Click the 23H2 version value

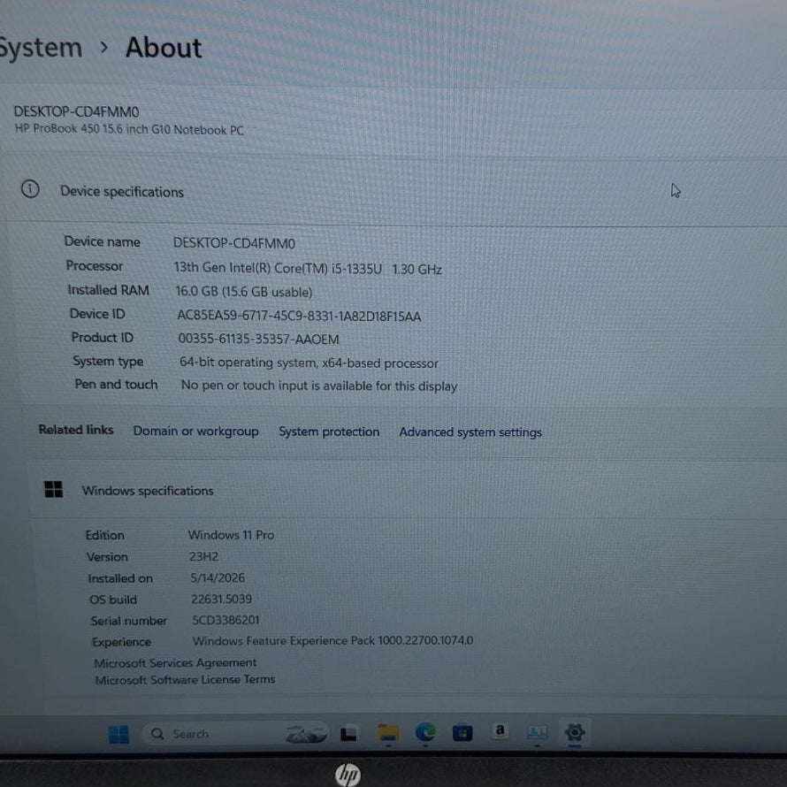(x=203, y=556)
